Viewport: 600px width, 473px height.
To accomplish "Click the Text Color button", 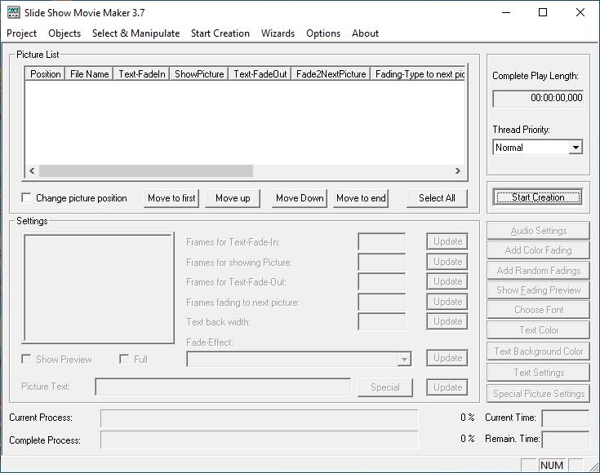I will 539,330.
